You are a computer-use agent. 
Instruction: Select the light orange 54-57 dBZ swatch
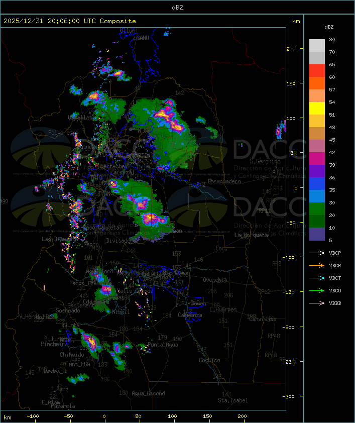tap(317, 96)
